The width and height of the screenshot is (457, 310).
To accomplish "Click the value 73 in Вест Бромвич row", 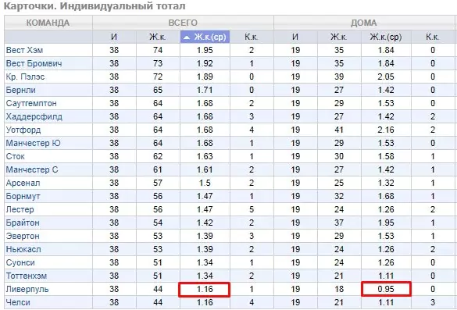I will pos(158,63).
